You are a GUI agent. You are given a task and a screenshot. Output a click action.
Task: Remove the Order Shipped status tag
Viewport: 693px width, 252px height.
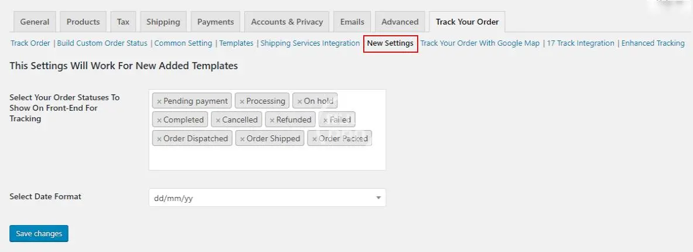click(242, 139)
